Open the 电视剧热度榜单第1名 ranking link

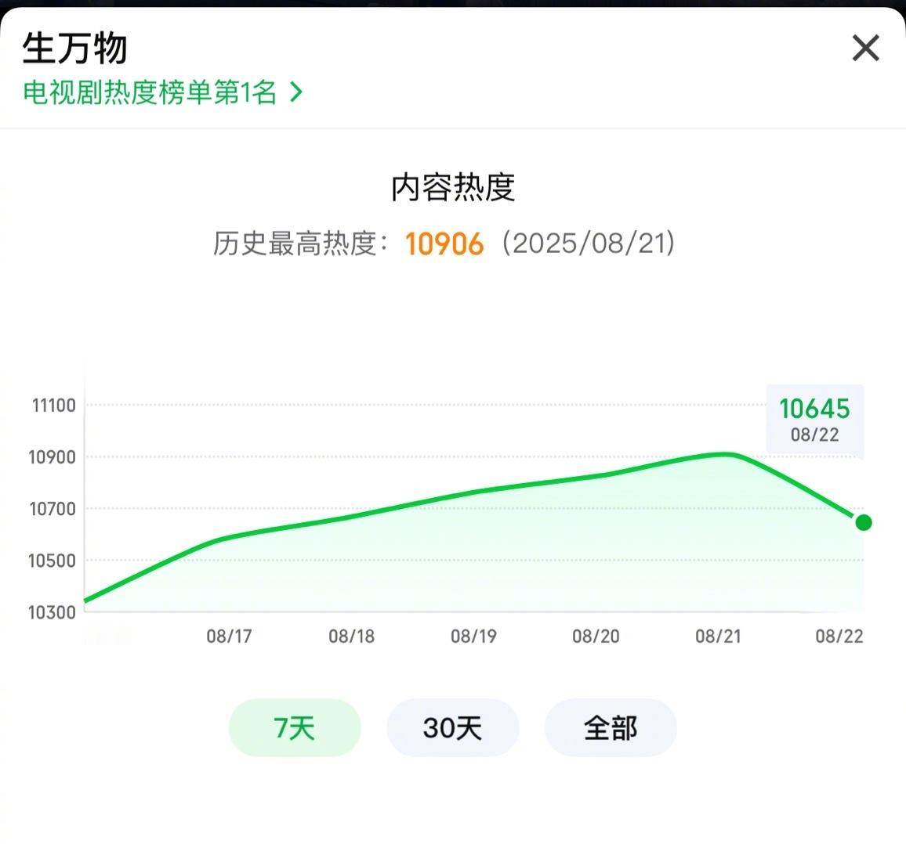(162, 92)
